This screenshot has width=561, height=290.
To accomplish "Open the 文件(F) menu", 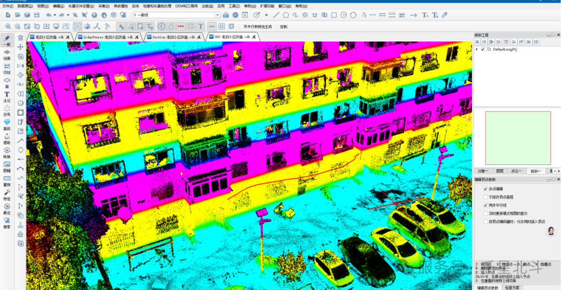I will coord(7,6).
